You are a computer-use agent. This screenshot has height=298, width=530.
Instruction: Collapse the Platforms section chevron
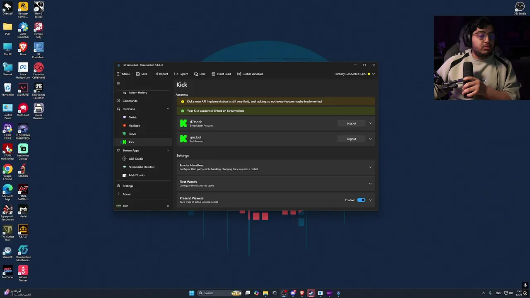pyautogui.click(x=168, y=109)
